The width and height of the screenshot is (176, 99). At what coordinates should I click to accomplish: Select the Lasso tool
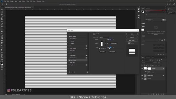[2, 14]
